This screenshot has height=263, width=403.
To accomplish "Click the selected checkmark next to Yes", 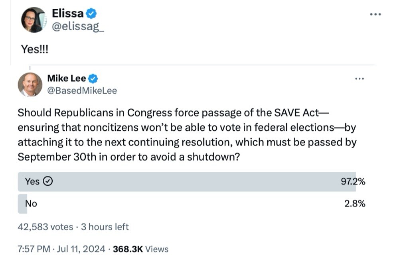I will (x=48, y=181).
